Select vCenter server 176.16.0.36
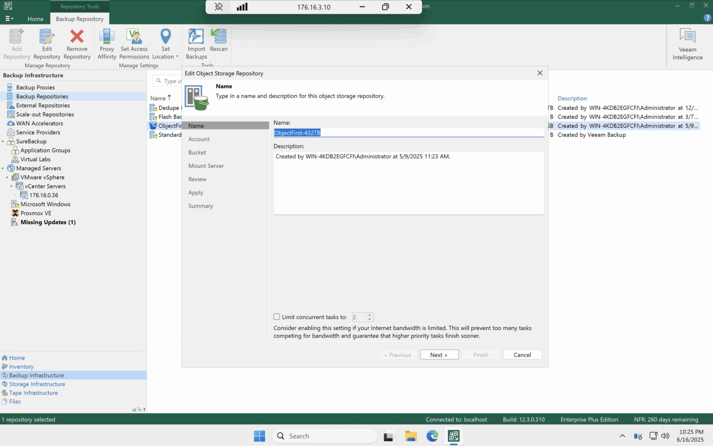This screenshot has width=713, height=446. click(44, 195)
